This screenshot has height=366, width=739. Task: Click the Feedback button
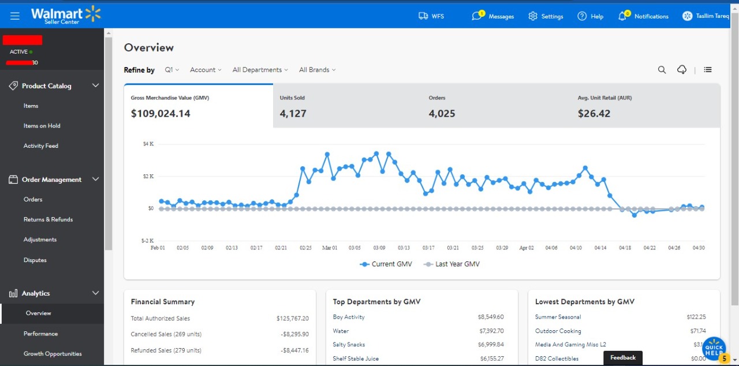623,358
